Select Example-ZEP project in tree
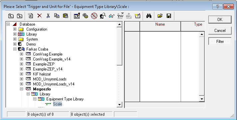Image resolution: width=237 pixels, height=120 pixels. tap(44, 64)
